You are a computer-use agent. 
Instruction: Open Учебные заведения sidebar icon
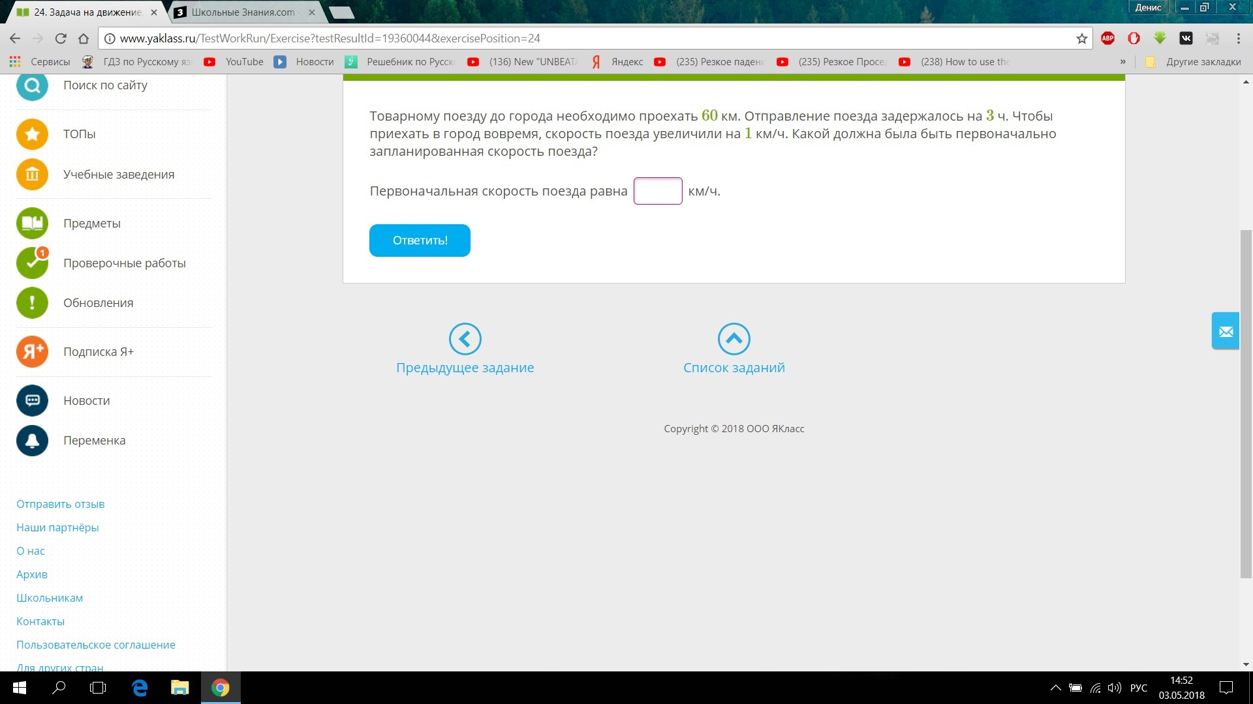coord(32,175)
